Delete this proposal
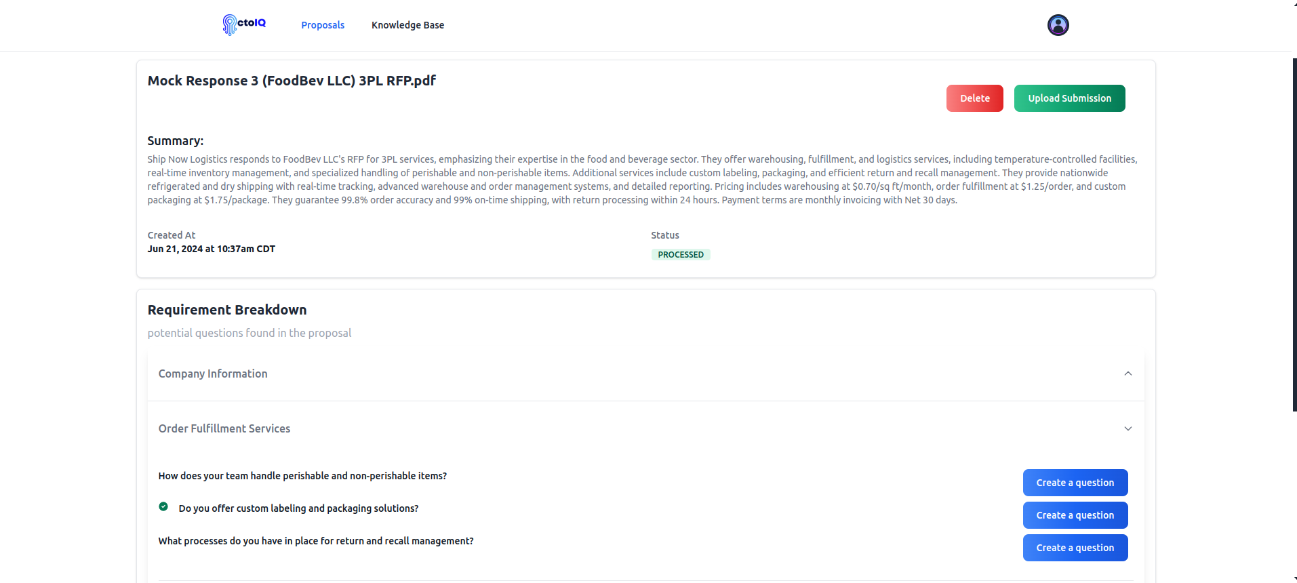This screenshot has height=583, width=1297. click(x=974, y=98)
